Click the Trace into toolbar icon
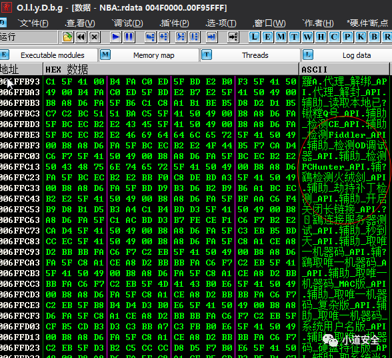Screen dimensions: 392x358 pyautogui.click(x=181, y=37)
